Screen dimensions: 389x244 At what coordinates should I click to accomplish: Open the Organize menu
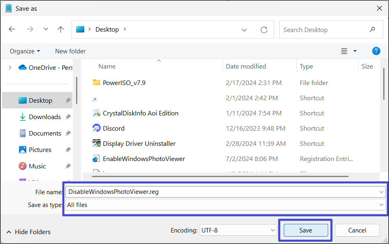click(25, 51)
